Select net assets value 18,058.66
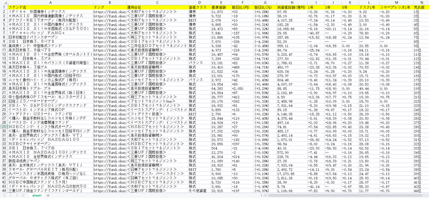 coord(291,28)
